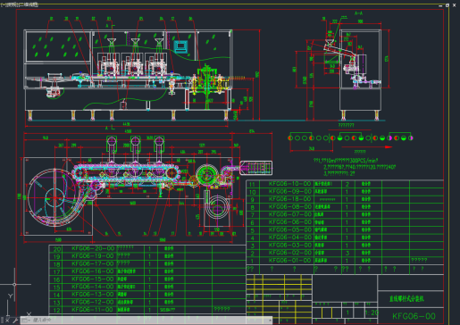Image resolution: width=460 pixels, height=325 pixels.
Task: Expand command history with the command line's up arrow
Action: (270, 321)
